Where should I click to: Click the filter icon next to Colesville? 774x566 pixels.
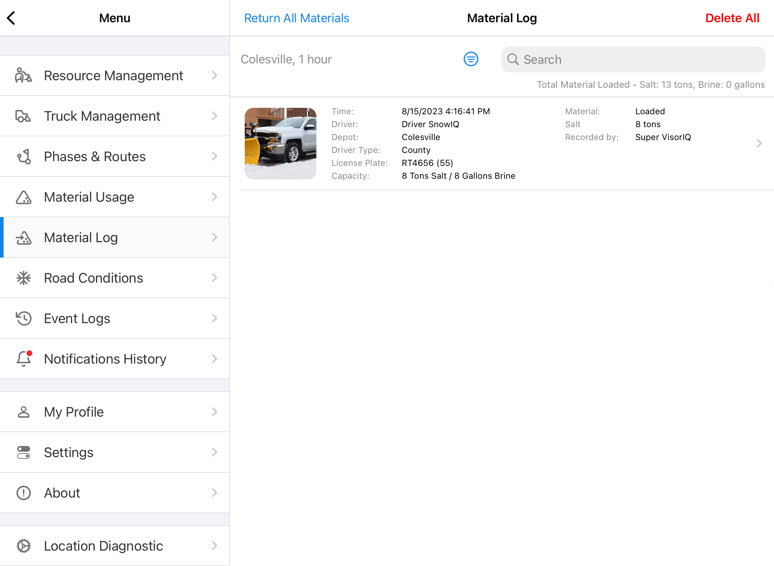[x=471, y=59]
